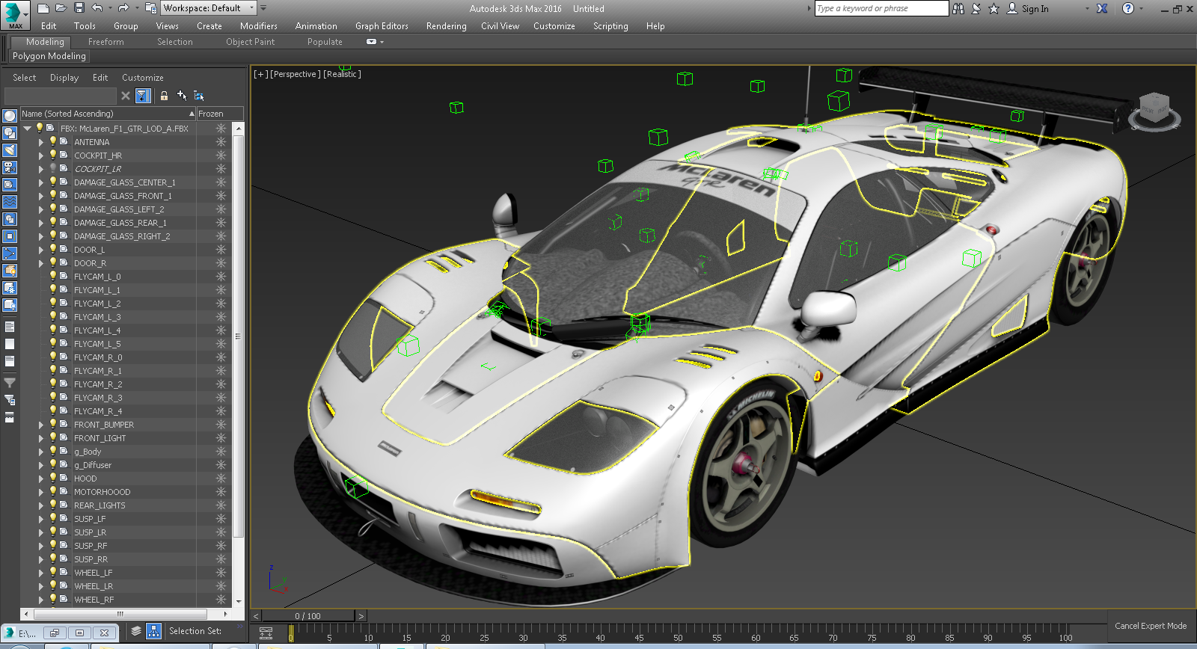Expand the WHEEL_LF tree node
Image resolution: width=1197 pixels, height=649 pixels.
coord(41,573)
